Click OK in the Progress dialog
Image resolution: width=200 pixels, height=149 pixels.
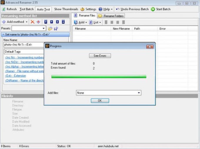(x=100, y=101)
